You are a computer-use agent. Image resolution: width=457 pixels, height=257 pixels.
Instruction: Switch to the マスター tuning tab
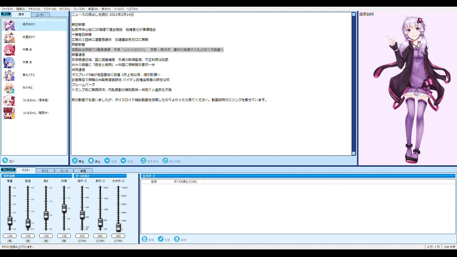click(x=26, y=170)
